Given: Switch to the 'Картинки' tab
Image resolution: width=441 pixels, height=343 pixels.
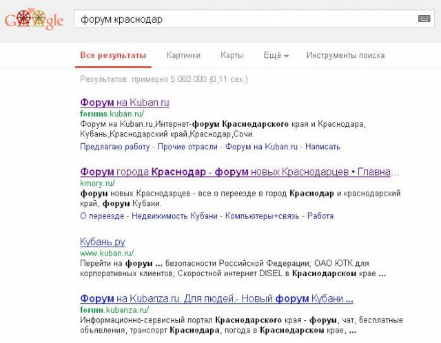Looking at the screenshot, I should [183, 55].
